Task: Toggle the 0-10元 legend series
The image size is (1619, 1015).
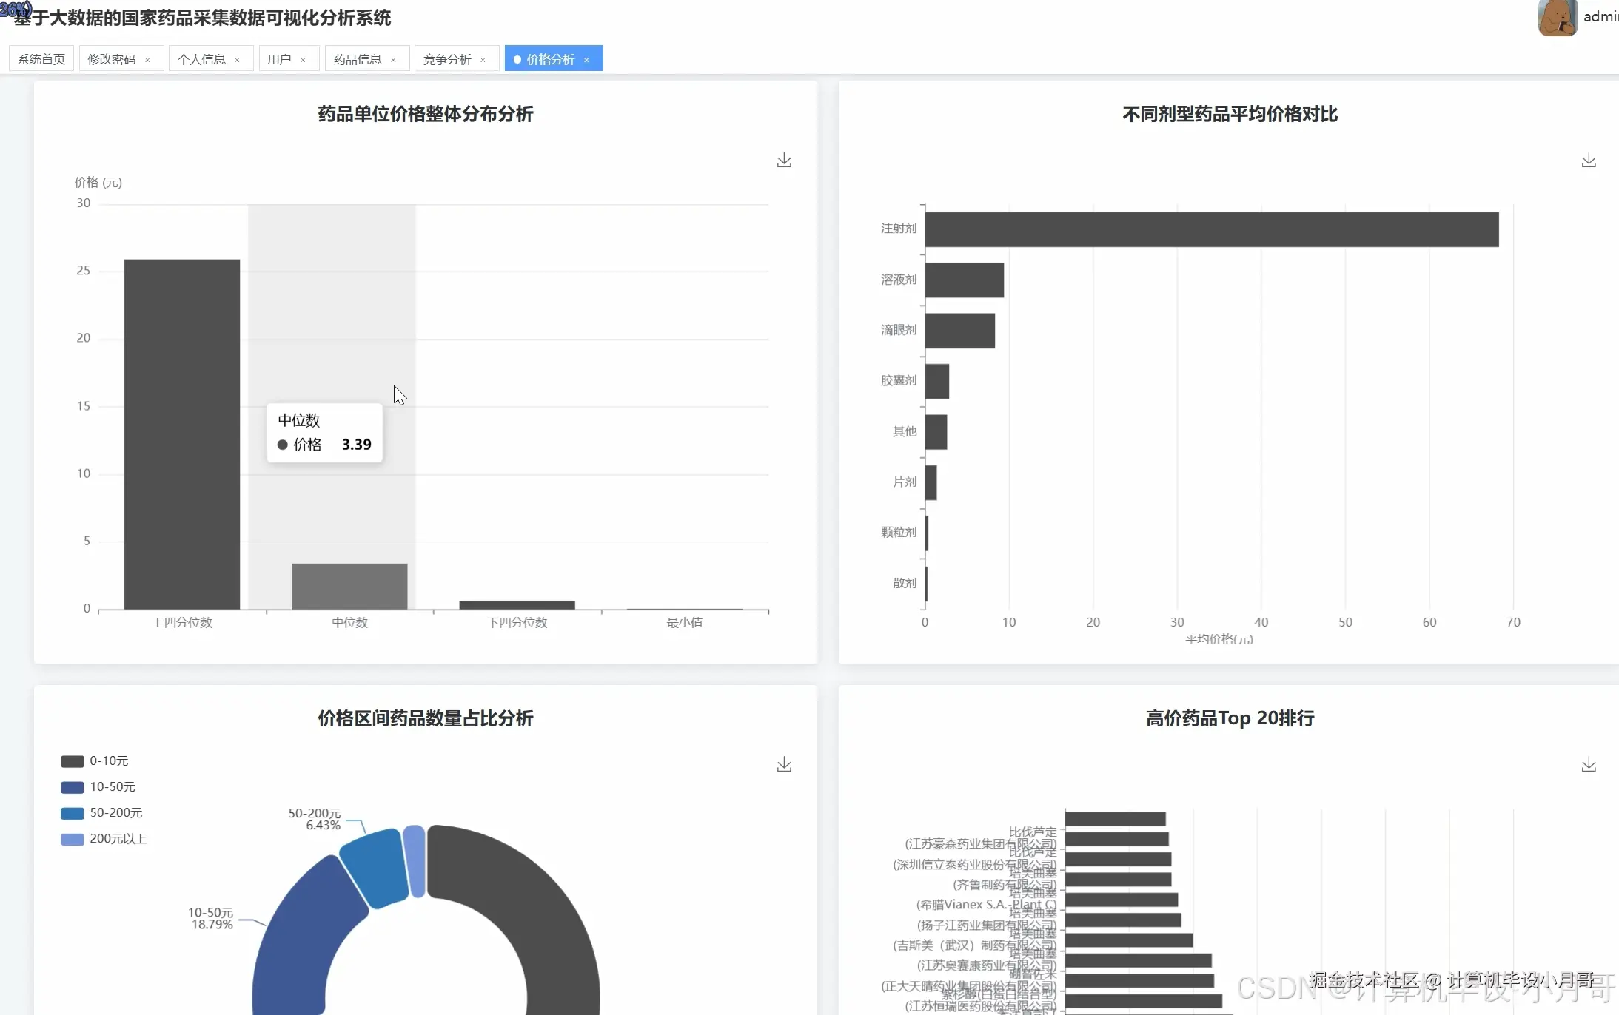Action: [x=108, y=761]
